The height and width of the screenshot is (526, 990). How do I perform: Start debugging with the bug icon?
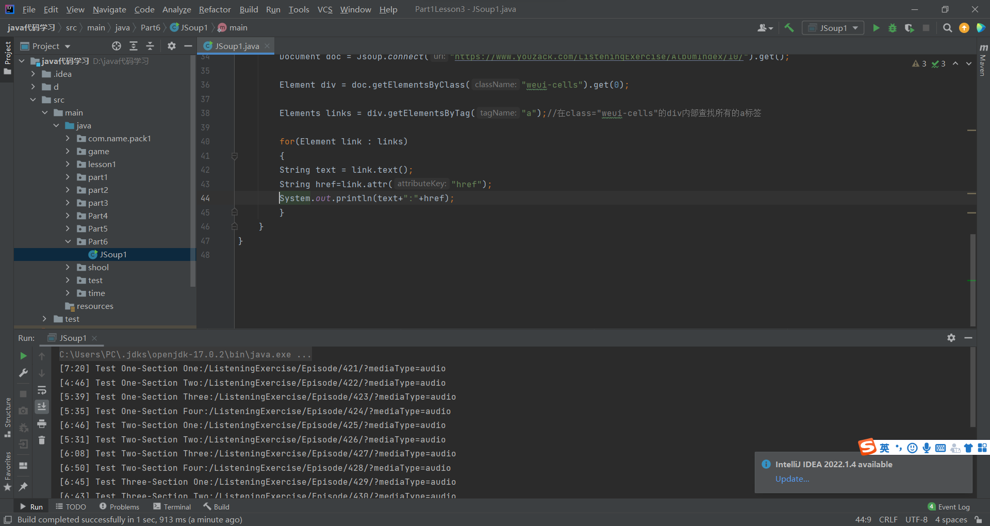coord(893,28)
